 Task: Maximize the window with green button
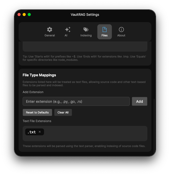coord(29,14)
